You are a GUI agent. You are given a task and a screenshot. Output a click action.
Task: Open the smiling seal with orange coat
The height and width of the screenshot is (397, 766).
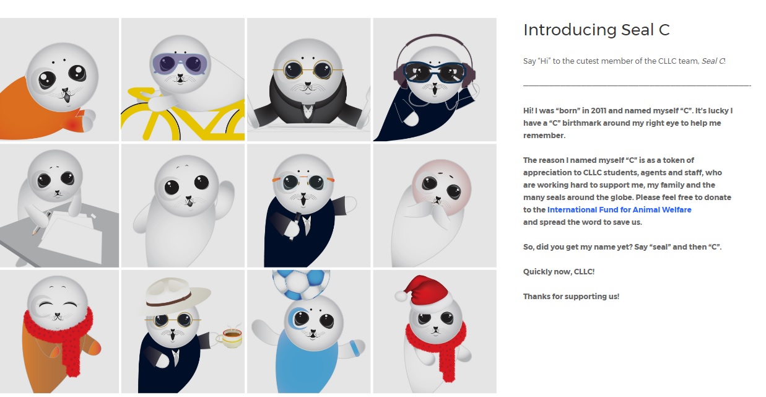click(x=59, y=331)
